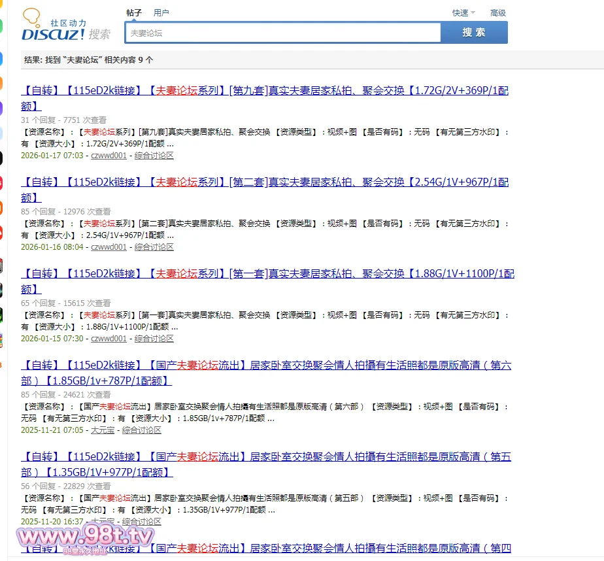Switch to the 帖子 tab
This screenshot has width=604, height=561.
(x=134, y=13)
